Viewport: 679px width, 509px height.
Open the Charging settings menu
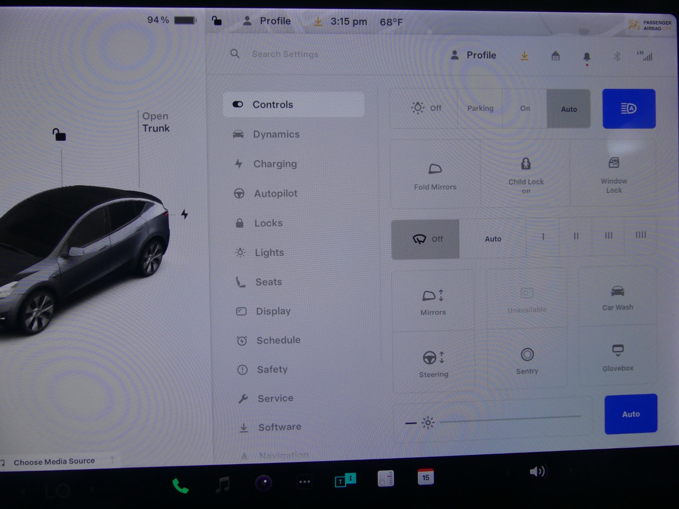coord(275,164)
